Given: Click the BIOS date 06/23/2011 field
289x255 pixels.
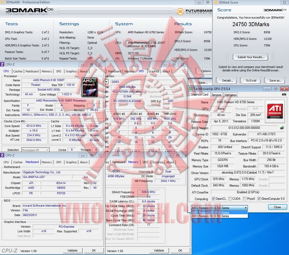Looking at the screenshot, I should click(x=61, y=215).
